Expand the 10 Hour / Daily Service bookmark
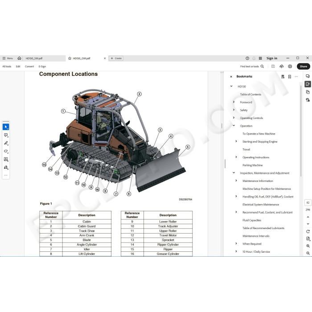The image size is (312, 312). (x=236, y=251)
